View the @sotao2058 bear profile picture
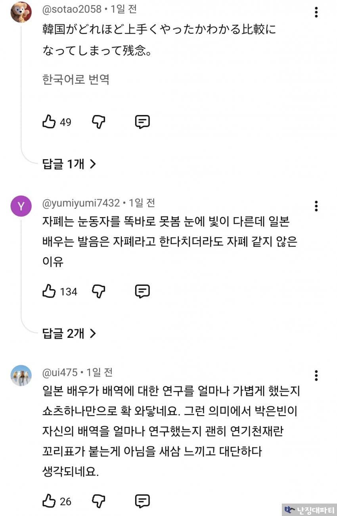This screenshot has width=337, height=516. 21,12
